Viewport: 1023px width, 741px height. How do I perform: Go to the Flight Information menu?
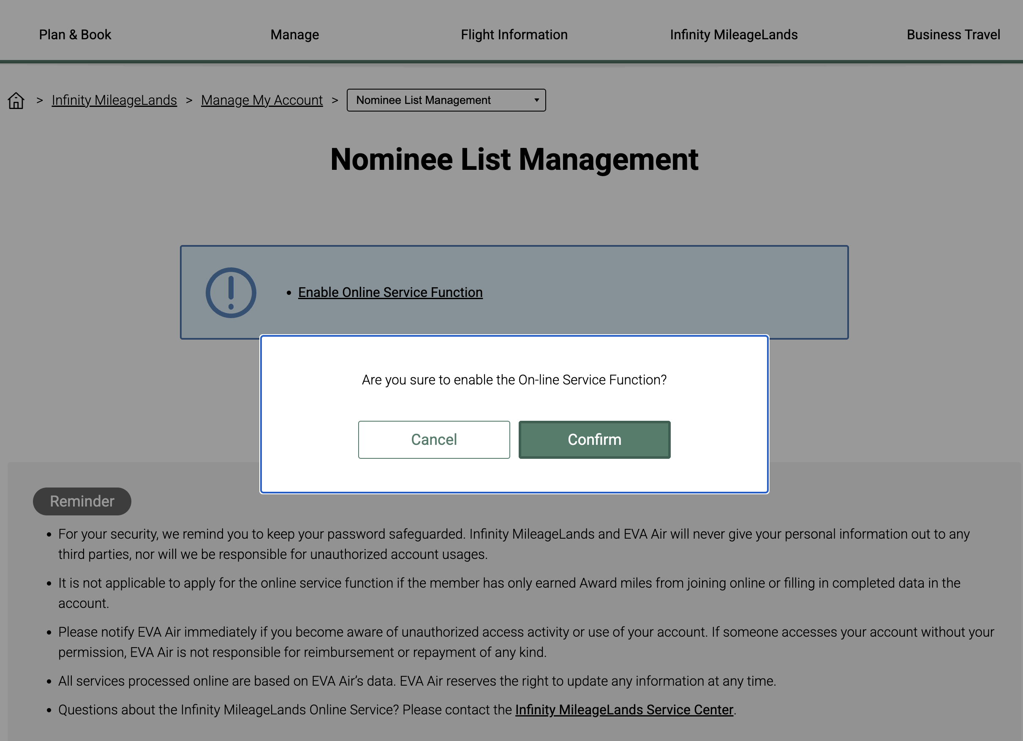(514, 35)
